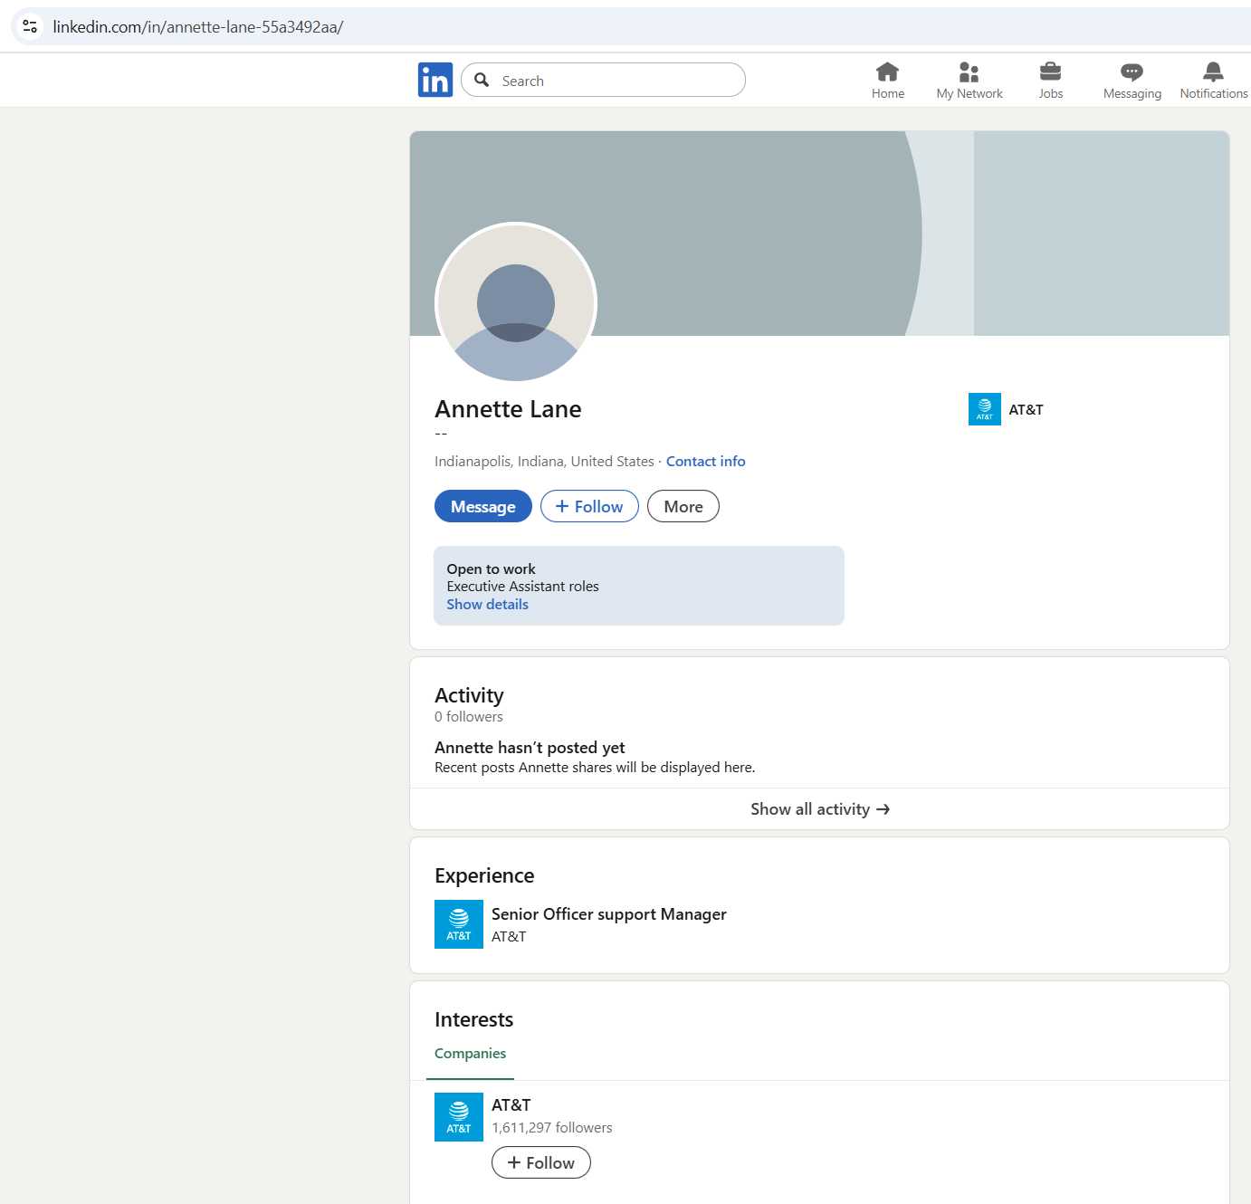This screenshot has height=1204, width=1251.
Task: Click the Message button
Action: 483,506
